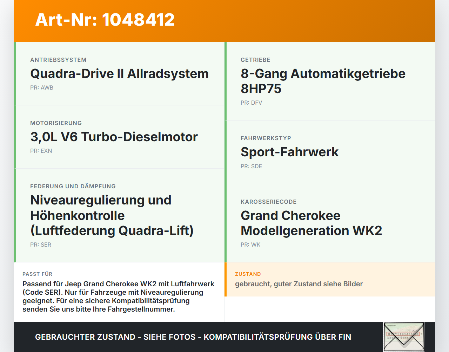This screenshot has width=449, height=352.
Task: Click the "Passend für Jeep Grand Cherokee" paragraph
Action: pyautogui.click(x=119, y=296)
